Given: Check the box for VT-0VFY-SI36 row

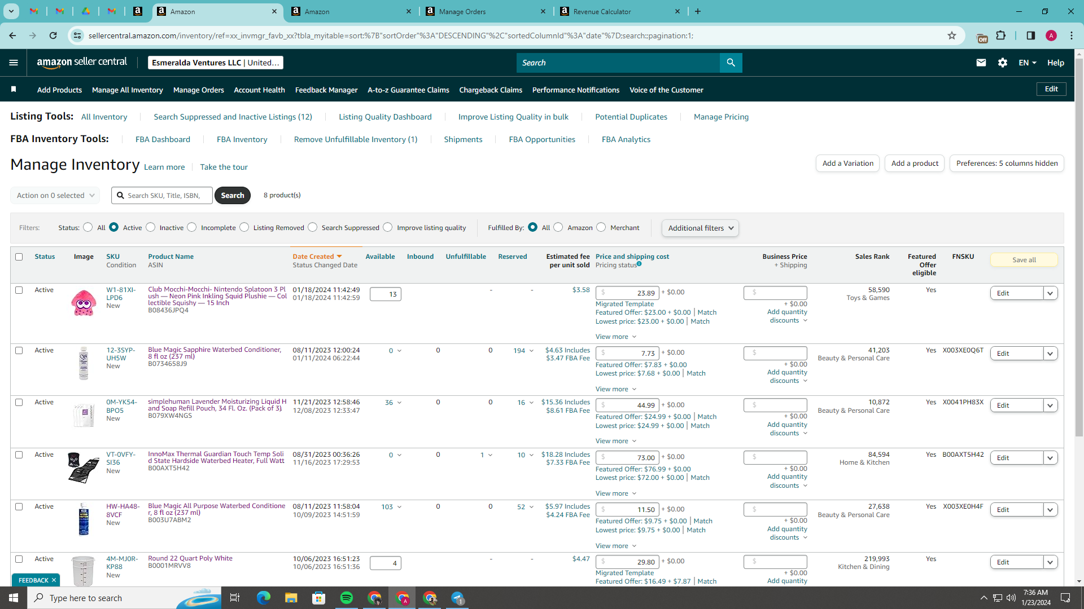Looking at the screenshot, I should (x=19, y=454).
